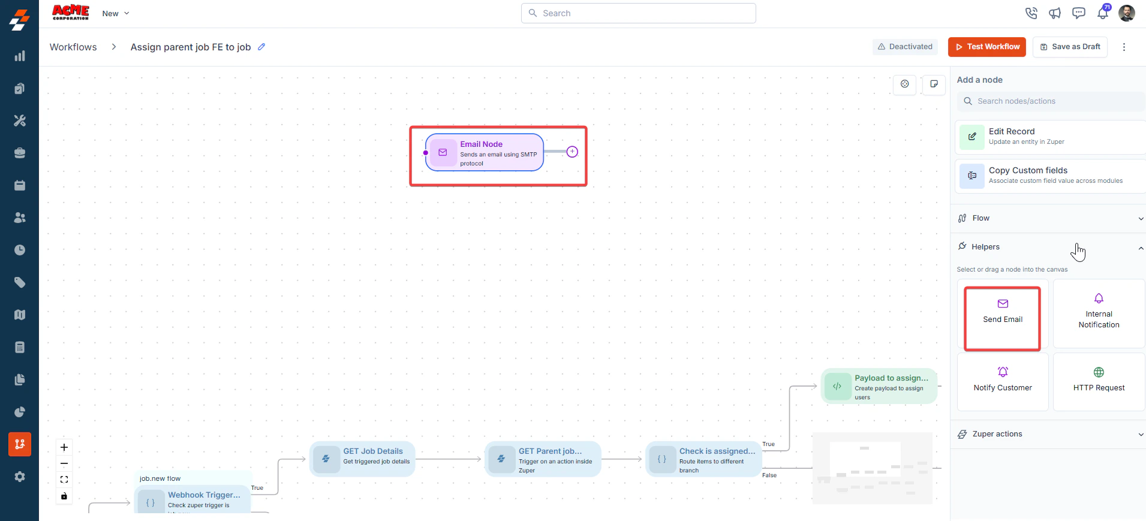Focus the top Search field
Screen dimensions: 1146x521
638,13
